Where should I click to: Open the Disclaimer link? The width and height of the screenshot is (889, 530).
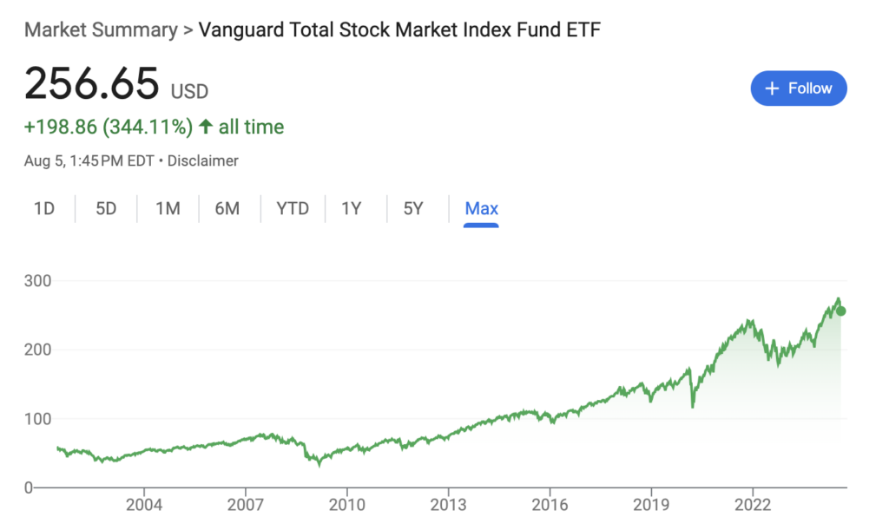pyautogui.click(x=203, y=160)
